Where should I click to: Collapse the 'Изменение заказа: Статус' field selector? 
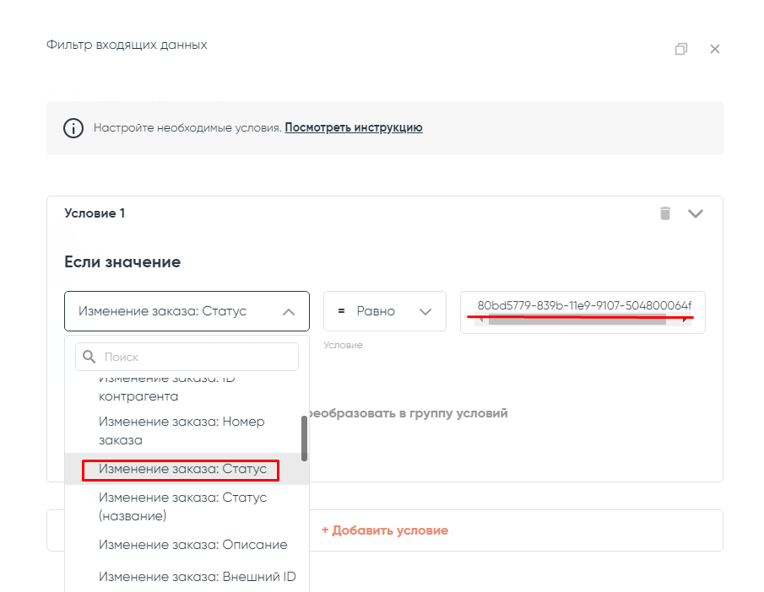tap(288, 311)
